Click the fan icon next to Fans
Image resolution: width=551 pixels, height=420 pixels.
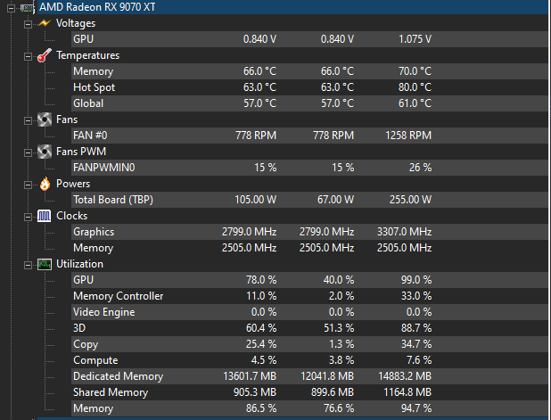click(45, 119)
